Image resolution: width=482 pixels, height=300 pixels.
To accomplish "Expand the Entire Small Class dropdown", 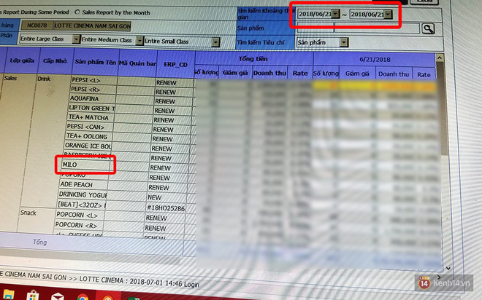I will point(215,42).
